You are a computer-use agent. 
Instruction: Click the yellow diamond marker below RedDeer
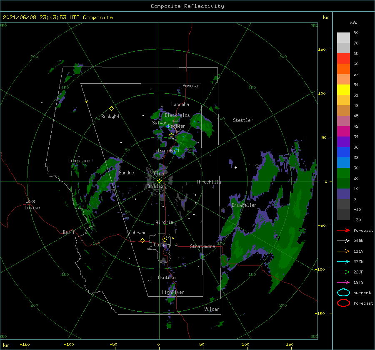point(171,135)
